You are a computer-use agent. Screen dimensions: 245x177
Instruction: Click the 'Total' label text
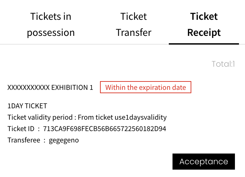pyautogui.click(x=222, y=64)
